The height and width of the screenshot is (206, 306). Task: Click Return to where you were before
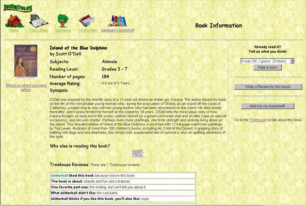26,88
